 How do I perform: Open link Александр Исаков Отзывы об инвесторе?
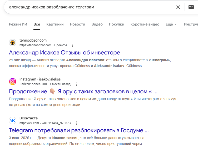click(65, 53)
